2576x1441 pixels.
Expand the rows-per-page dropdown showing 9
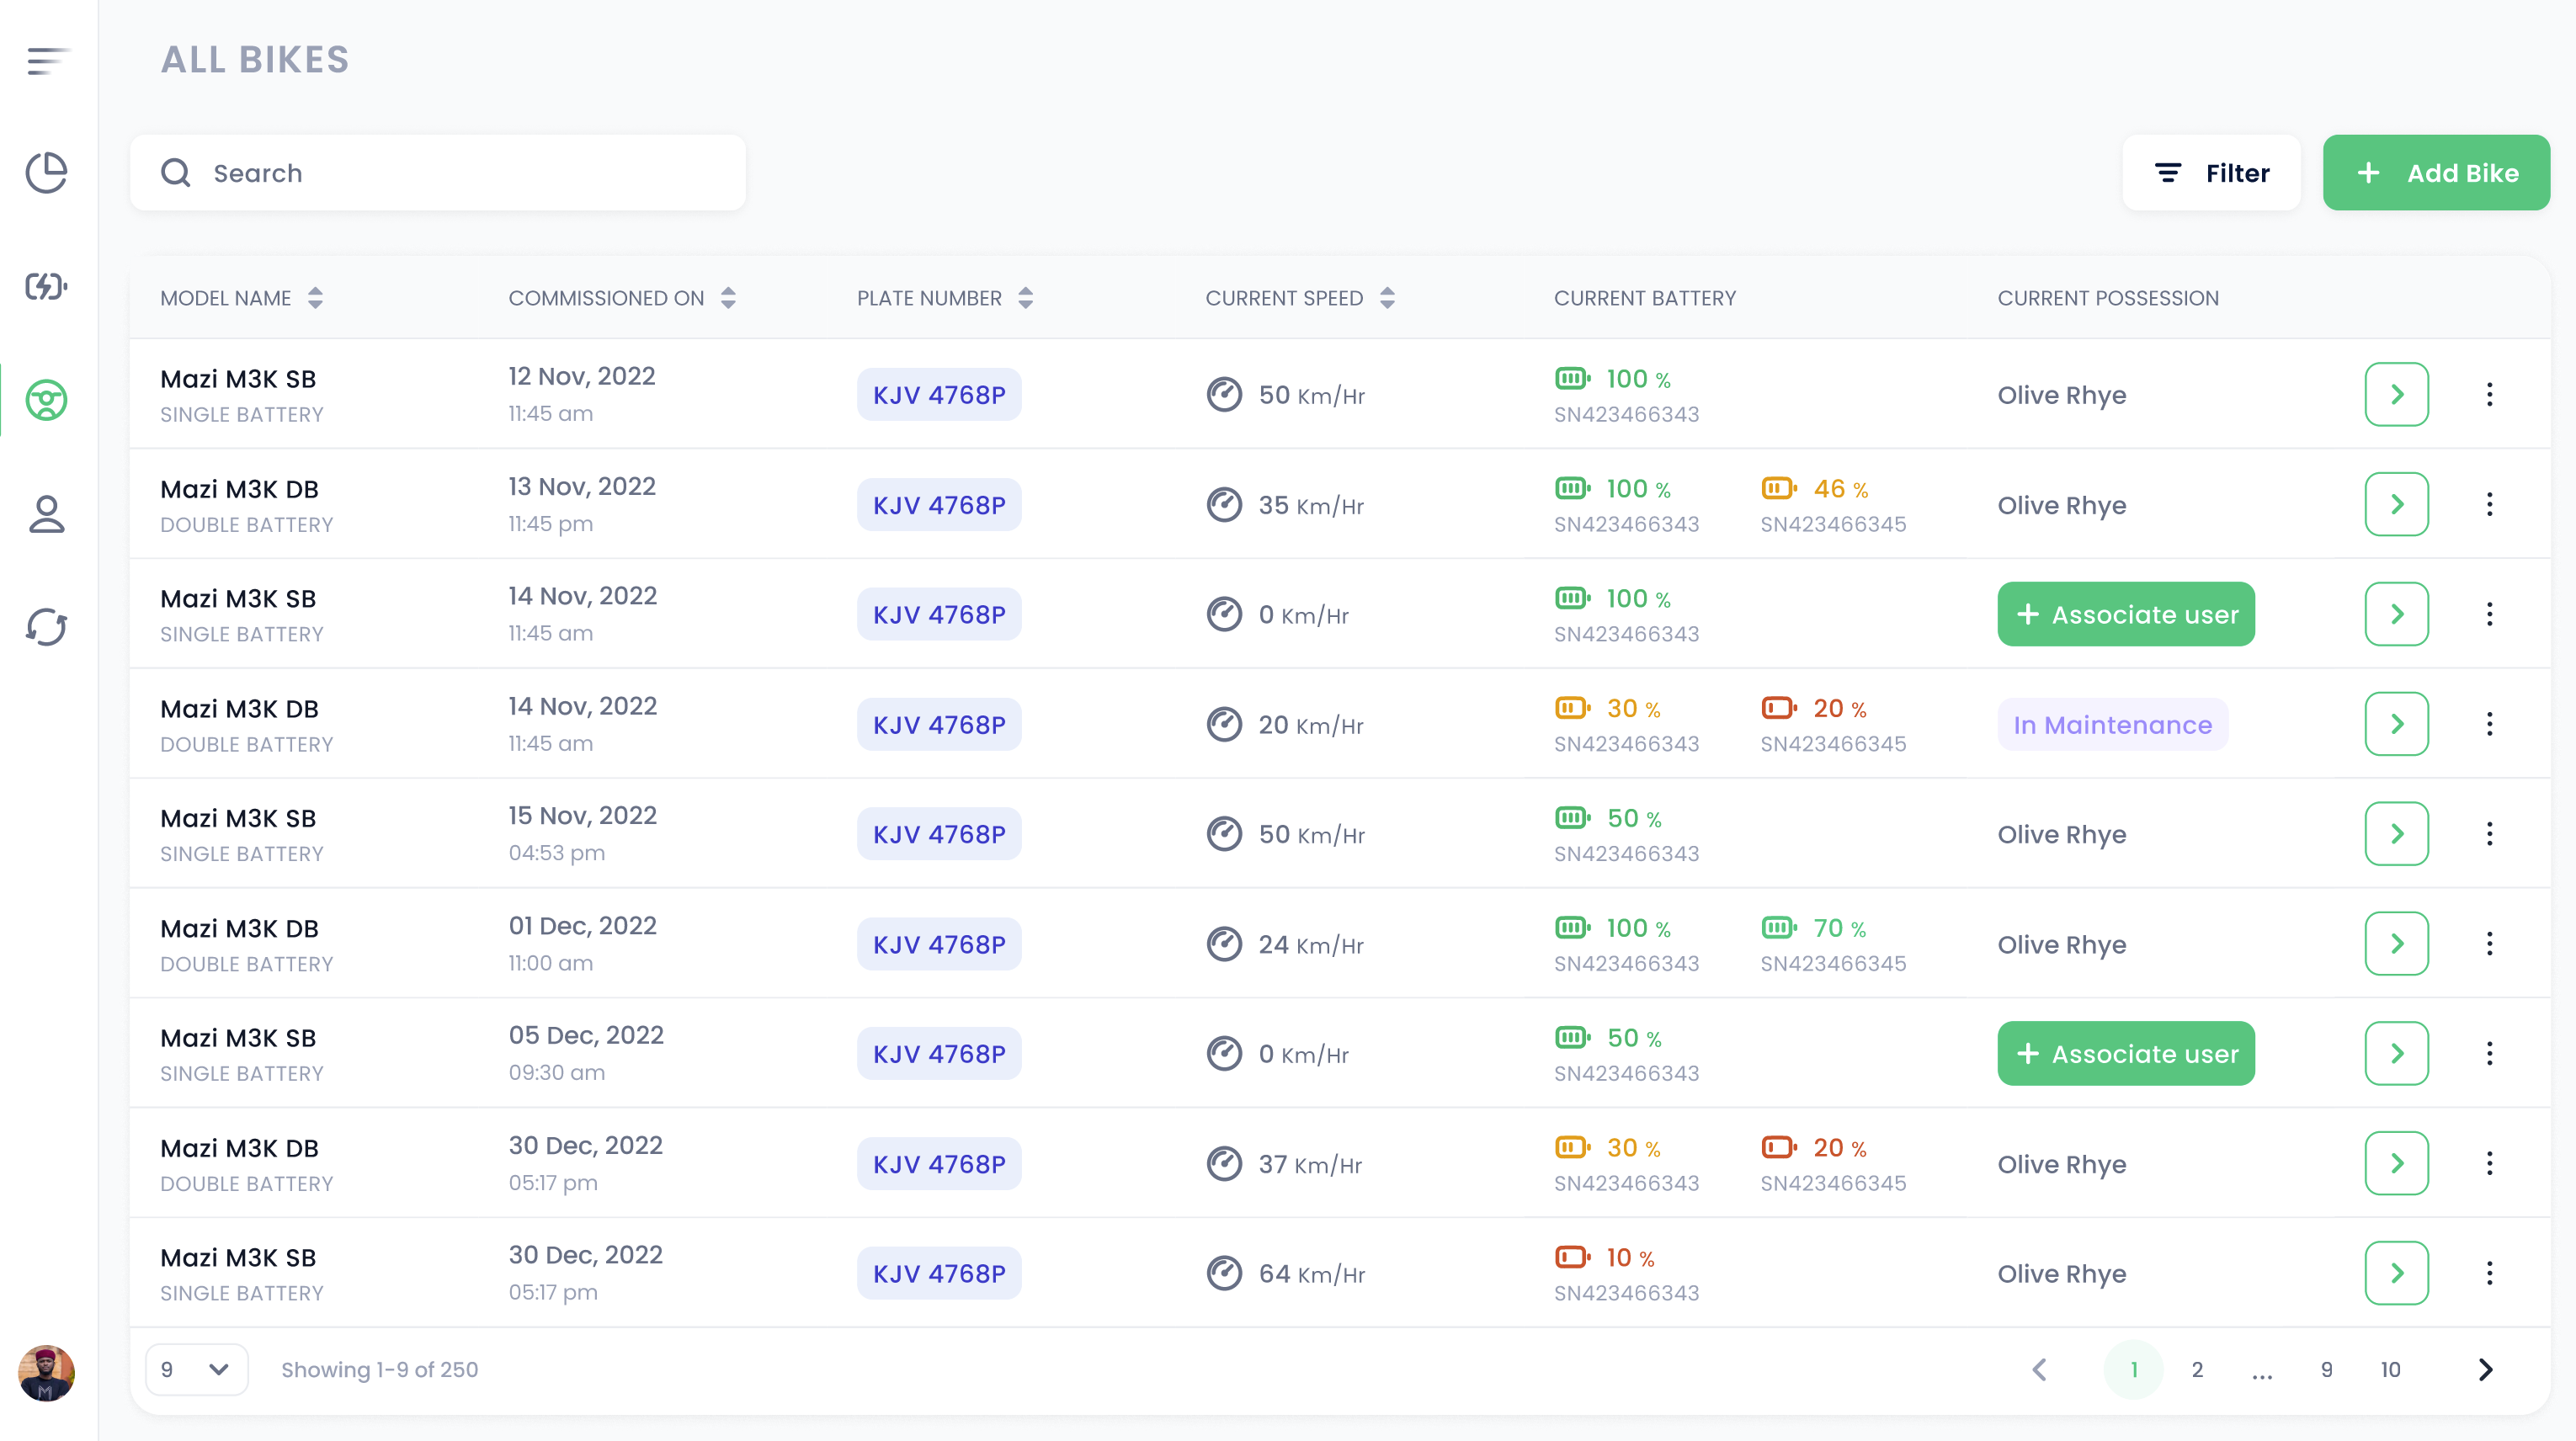click(191, 1369)
